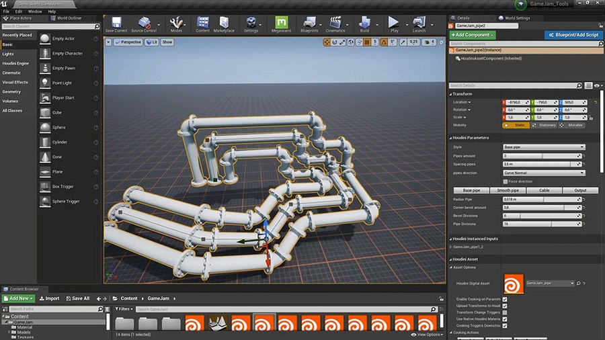The height and width of the screenshot is (340, 605).
Task: Select the Sphere primitive icon
Action: 45,127
